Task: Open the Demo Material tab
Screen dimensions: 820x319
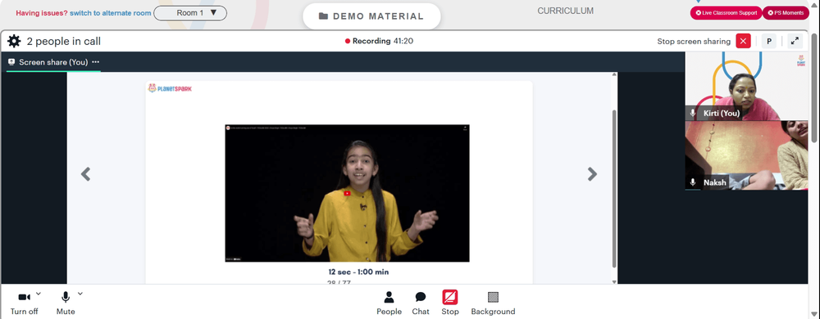Action: (x=371, y=16)
